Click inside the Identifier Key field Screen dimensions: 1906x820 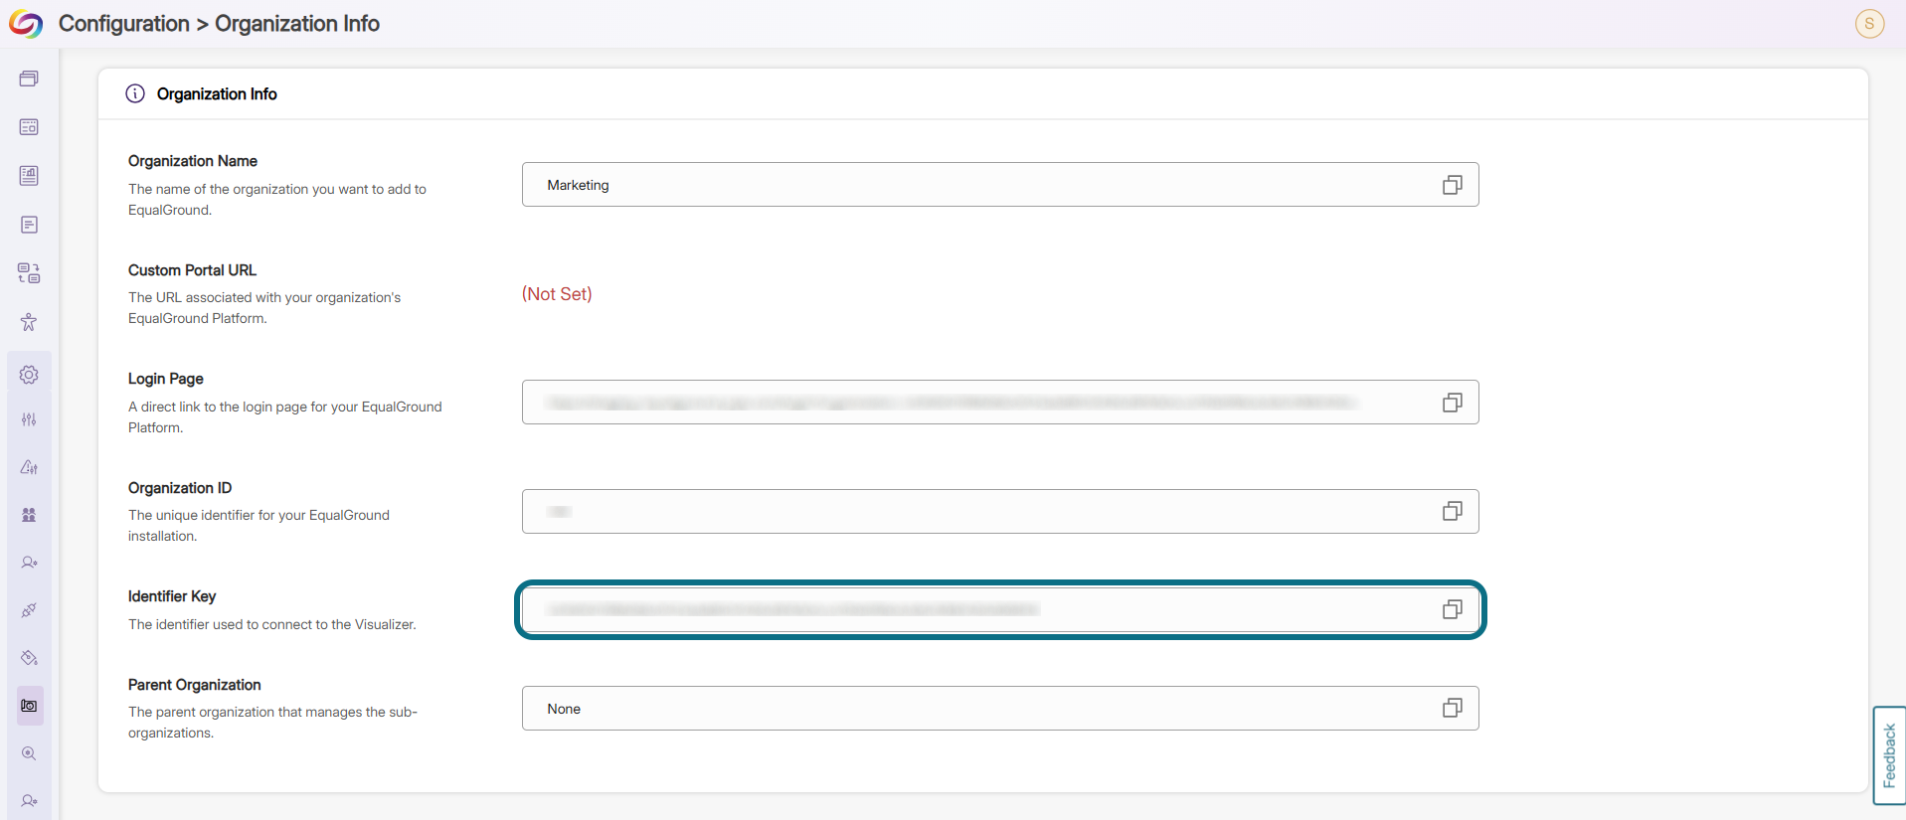(x=1000, y=609)
